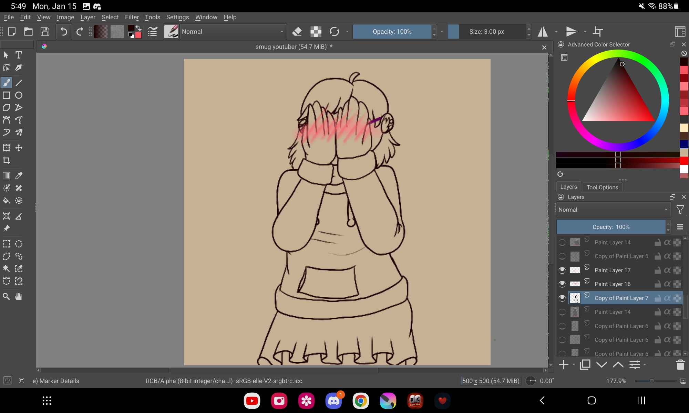The image size is (689, 413).
Task: Click the Undo button
Action: tap(63, 32)
